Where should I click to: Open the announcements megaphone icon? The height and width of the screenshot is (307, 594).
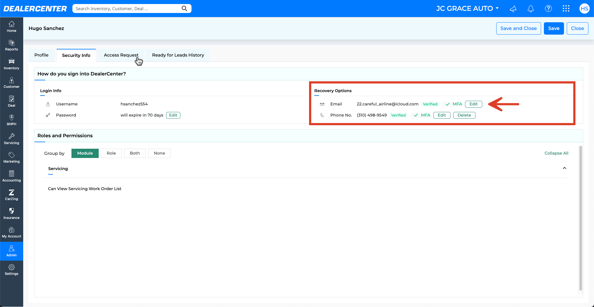[x=513, y=9]
